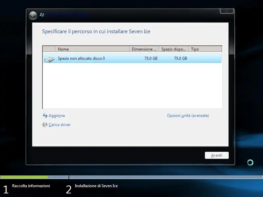This screenshot has height=197, width=263.
Task: Click the Aggiorna refresh arrows icon
Action: point(45,116)
